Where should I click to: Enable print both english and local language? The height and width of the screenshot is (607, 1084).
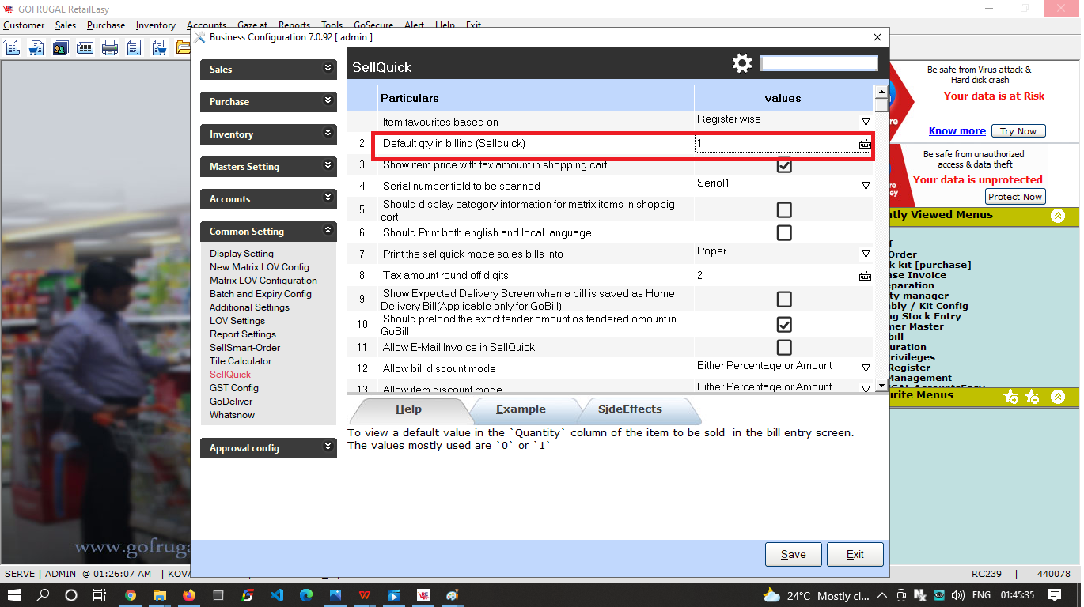(784, 233)
